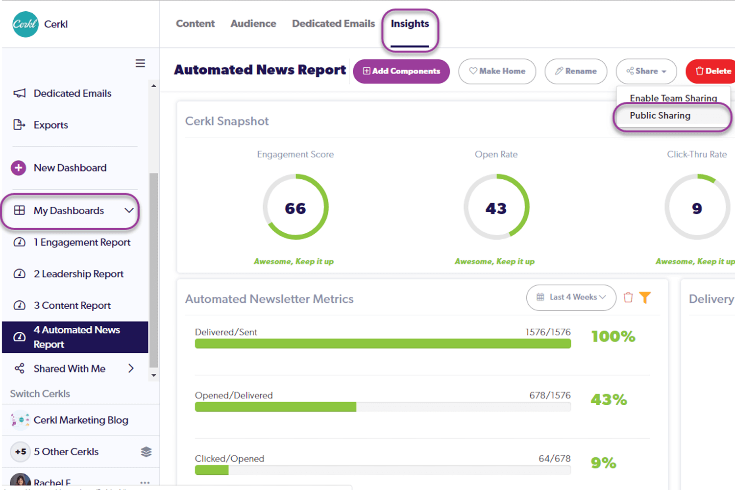Collapse the My Dashboards section
The height and width of the screenshot is (490, 735).
(129, 211)
